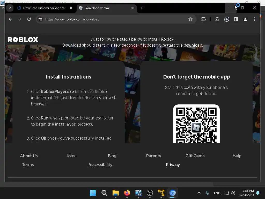Go to Gift Cards page

195,156
